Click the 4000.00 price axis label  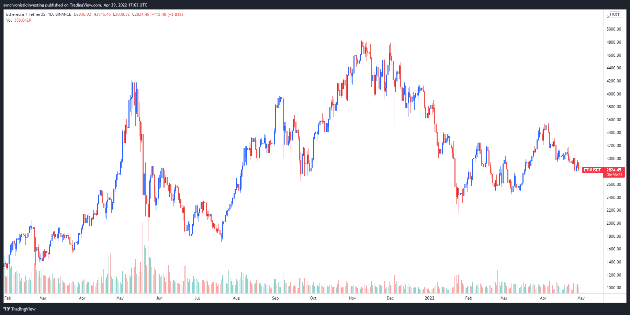(614, 94)
